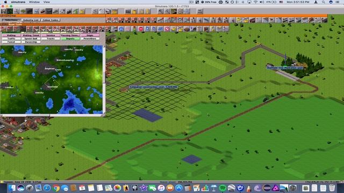Toggle the Forest map overlay
Screen dimensions: 344x193
(11, 42)
